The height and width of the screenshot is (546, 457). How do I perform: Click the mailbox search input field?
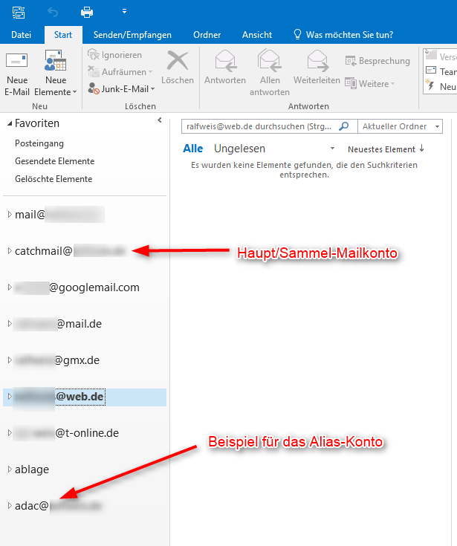[259, 126]
